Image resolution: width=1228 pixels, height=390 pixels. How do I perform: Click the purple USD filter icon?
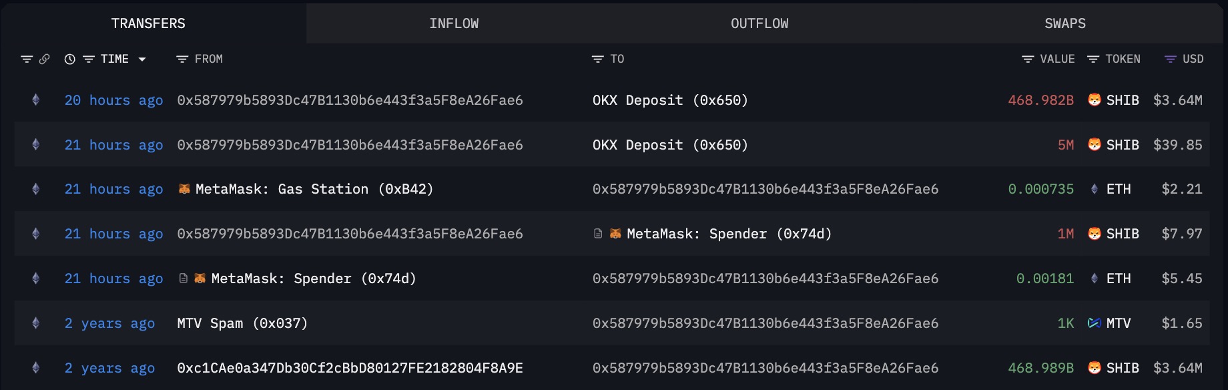(x=1170, y=59)
